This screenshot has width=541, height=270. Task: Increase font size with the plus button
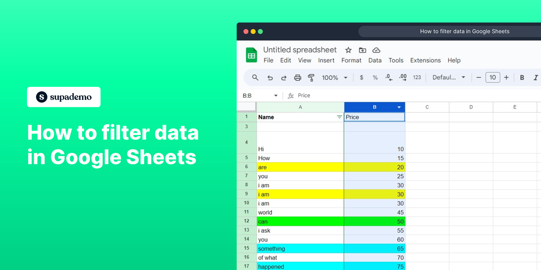pyautogui.click(x=506, y=77)
